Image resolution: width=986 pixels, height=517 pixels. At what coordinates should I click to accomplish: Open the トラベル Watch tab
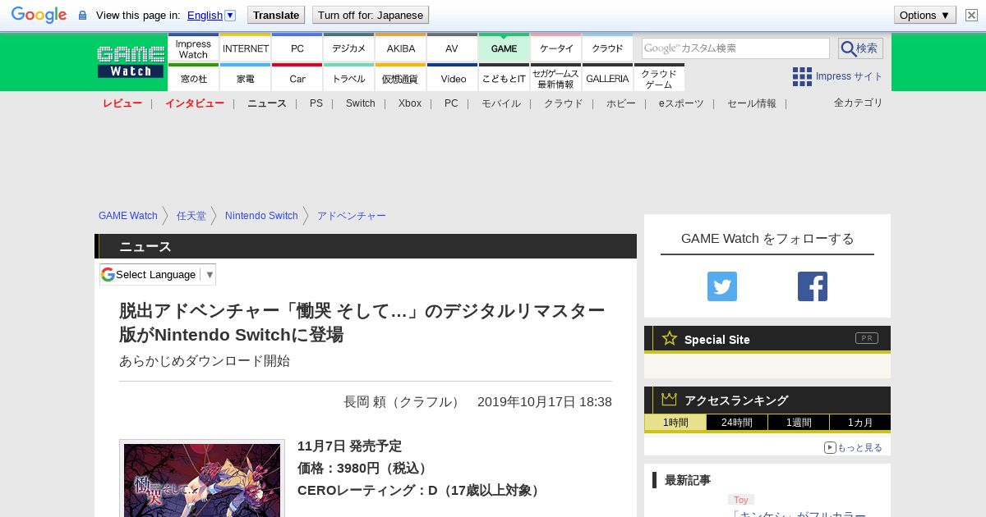point(349,78)
